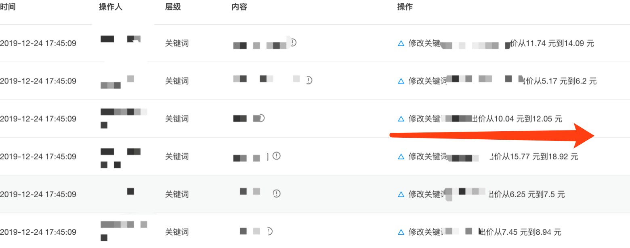
Task: Click the blue triangle beside the 5.17 bid change
Action: click(x=401, y=81)
